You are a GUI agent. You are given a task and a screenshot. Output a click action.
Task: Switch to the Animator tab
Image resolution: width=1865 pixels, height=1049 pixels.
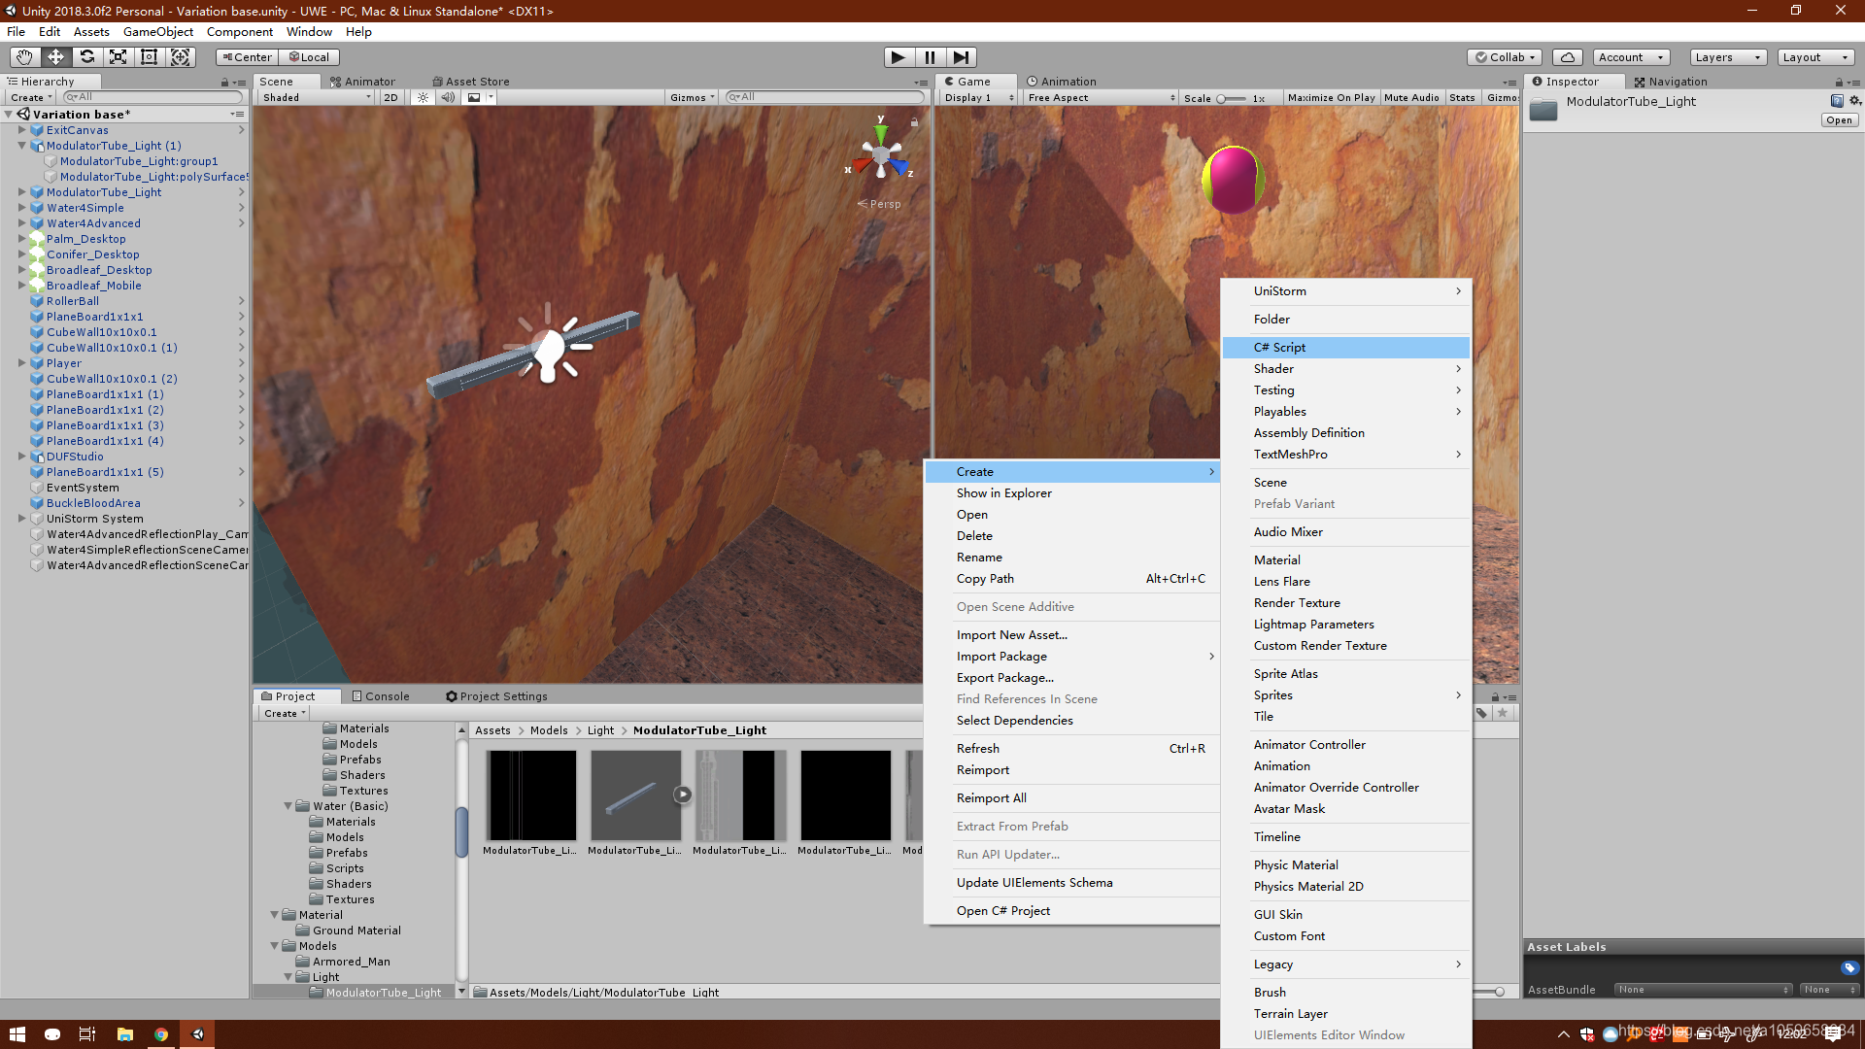tap(362, 82)
